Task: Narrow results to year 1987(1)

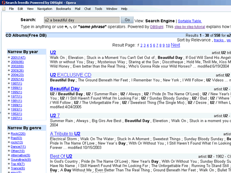Action: pyautogui.click(x=17, y=84)
